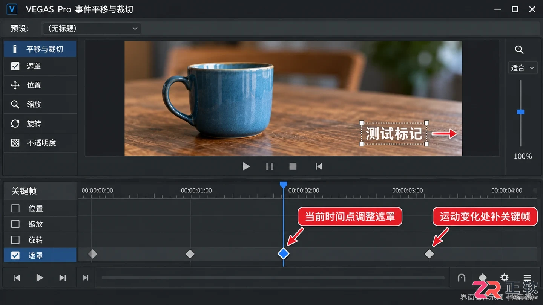Select the 测试标记 mask box in the preview
The image size is (543, 305).
coord(394,134)
